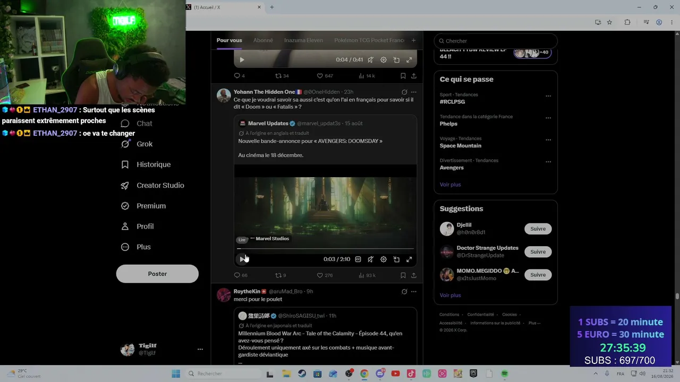680x382 pixels.
Task: View analytics of the 14 k views post
Action: click(367, 76)
